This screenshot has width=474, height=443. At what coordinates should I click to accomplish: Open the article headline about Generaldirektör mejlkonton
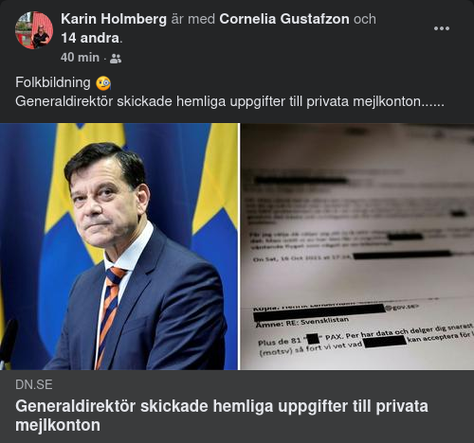tap(222, 416)
